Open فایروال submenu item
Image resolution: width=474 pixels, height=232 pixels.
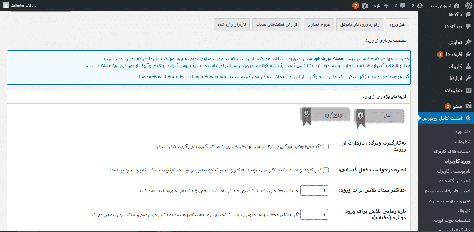tap(463, 211)
